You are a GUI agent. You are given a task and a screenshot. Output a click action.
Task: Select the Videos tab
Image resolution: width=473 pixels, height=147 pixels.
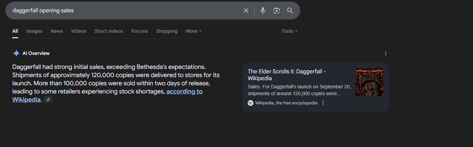point(79,31)
